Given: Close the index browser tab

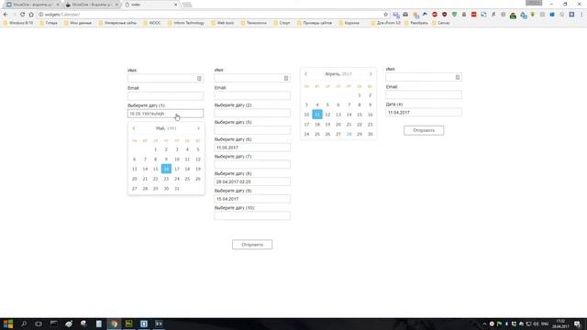Looking at the screenshot, I should (175, 5).
